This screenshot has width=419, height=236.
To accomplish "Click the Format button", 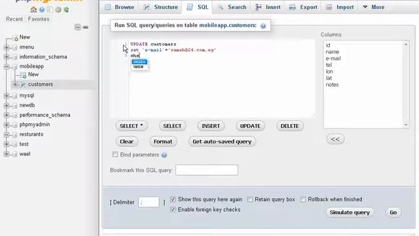I will coord(163,142).
